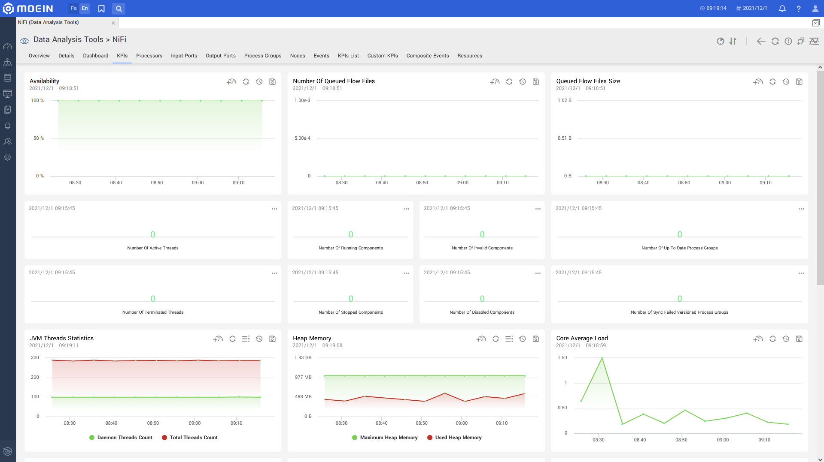824x462 pixels.
Task: Open options for Number Of Running Components card
Action: coord(406,209)
